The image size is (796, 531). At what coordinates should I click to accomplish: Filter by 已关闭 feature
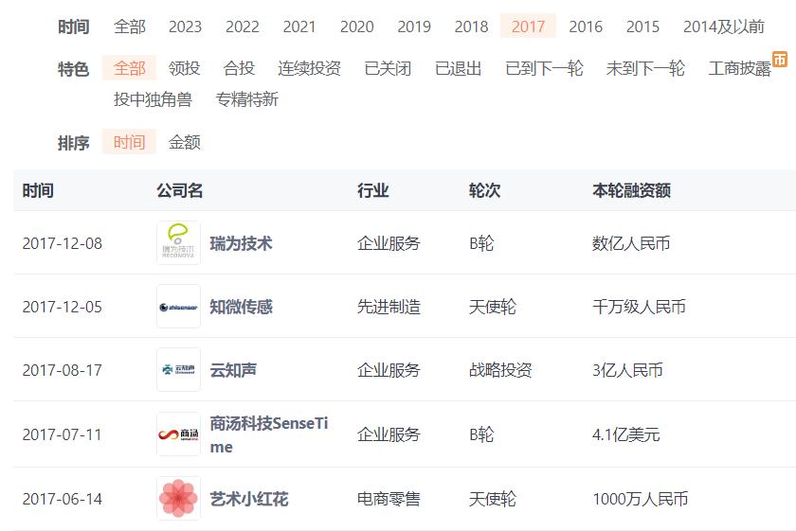388,68
